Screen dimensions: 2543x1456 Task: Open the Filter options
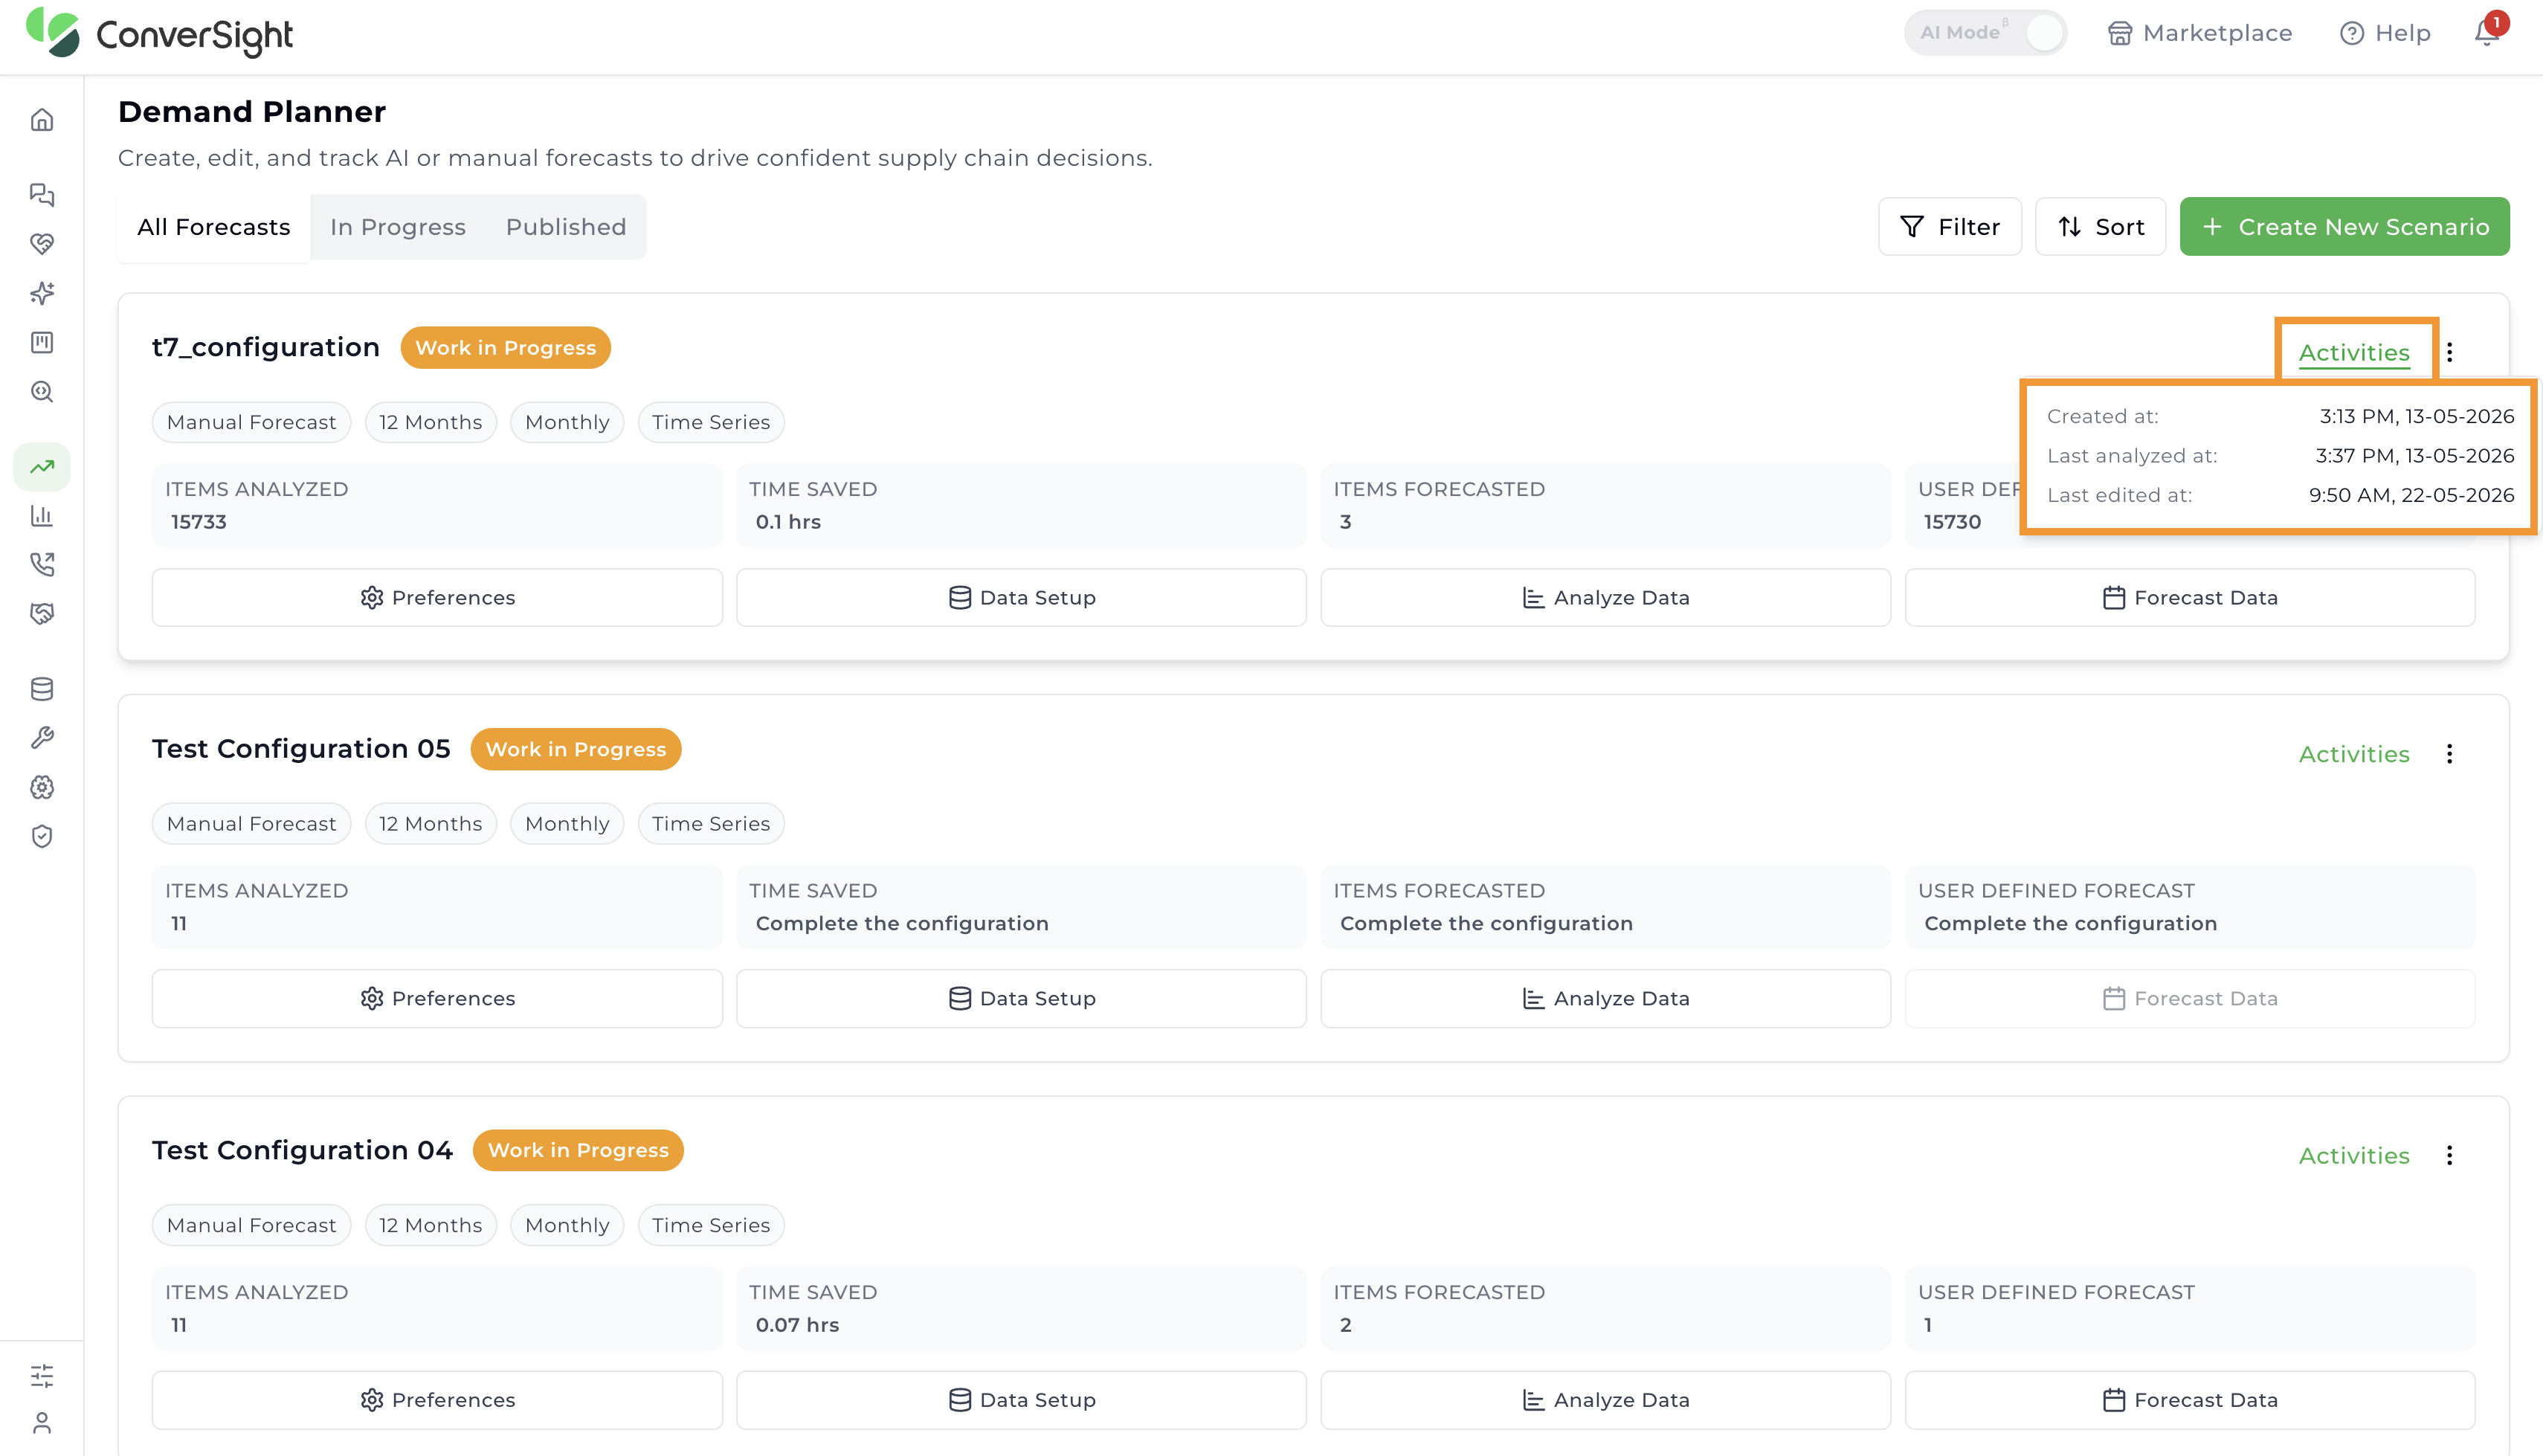click(1949, 227)
